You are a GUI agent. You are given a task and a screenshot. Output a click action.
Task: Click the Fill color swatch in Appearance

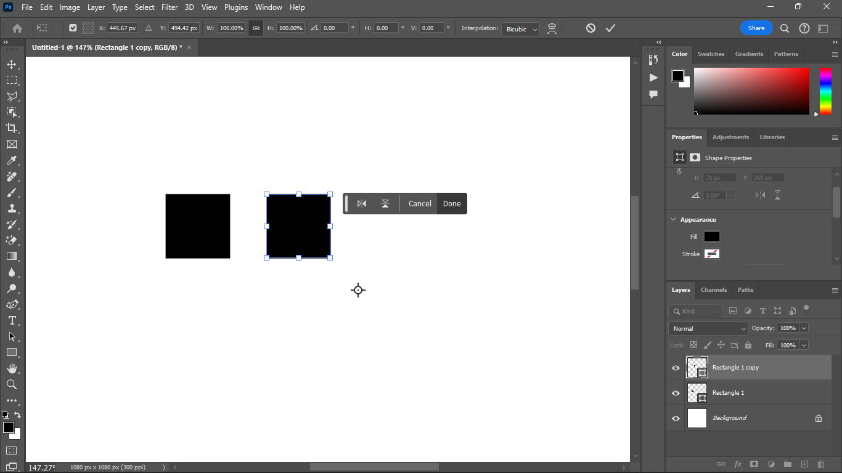click(x=711, y=236)
